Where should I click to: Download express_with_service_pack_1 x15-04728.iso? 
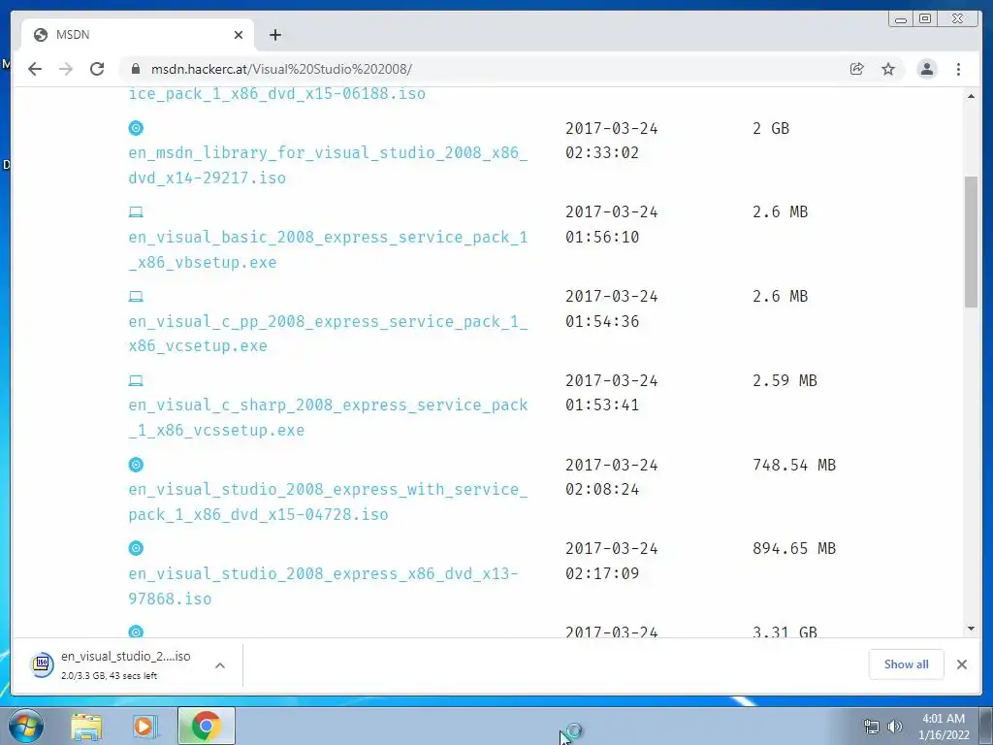pyautogui.click(x=328, y=502)
